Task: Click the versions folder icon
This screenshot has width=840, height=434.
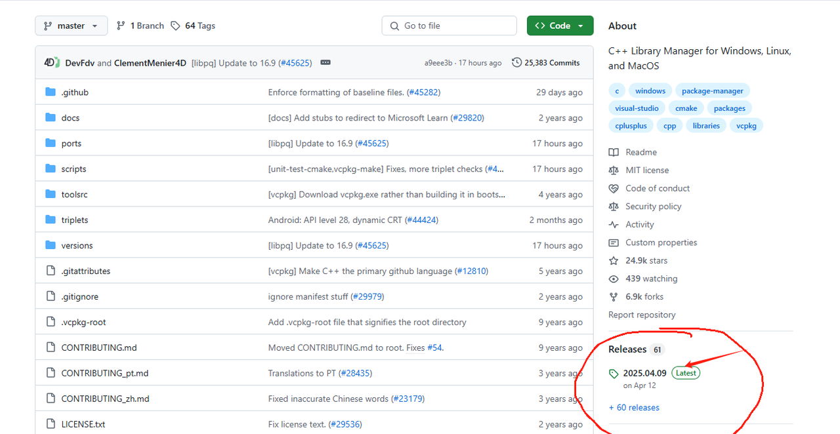Action: (x=51, y=246)
